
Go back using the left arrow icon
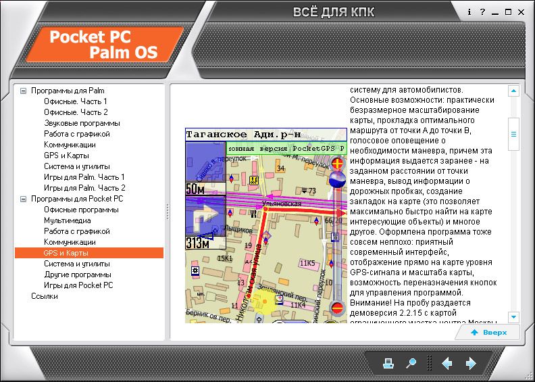tap(447, 363)
